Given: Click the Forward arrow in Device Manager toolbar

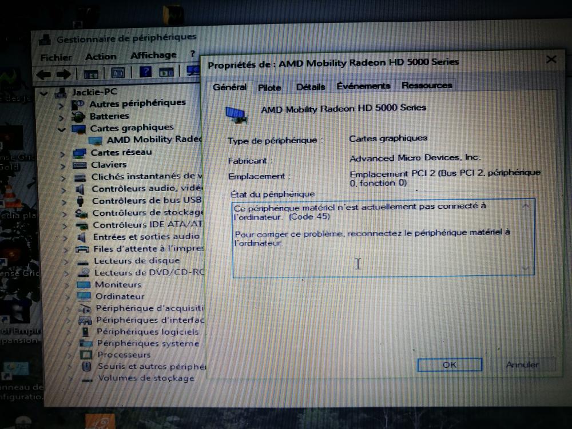Looking at the screenshot, I should point(63,74).
